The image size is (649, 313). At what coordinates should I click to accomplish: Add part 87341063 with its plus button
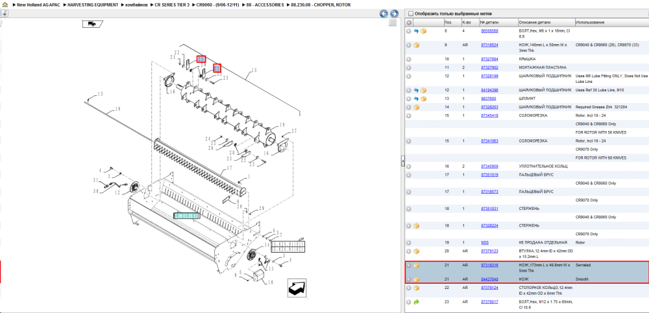409,141
